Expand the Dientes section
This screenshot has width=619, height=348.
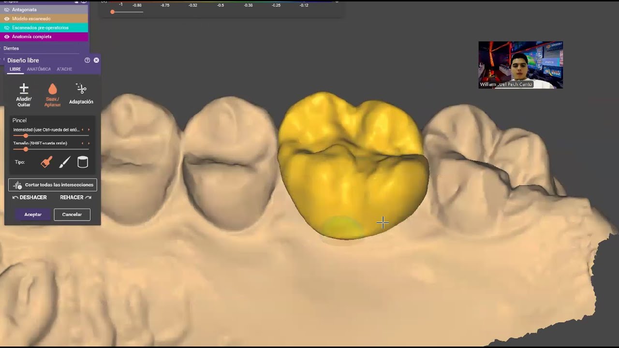point(11,48)
